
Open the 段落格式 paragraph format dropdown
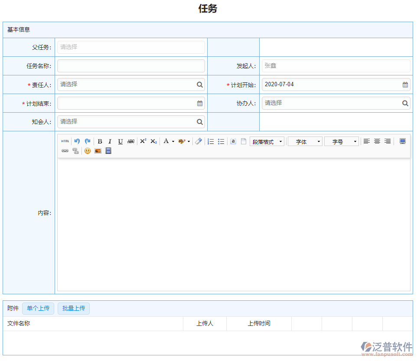pos(267,141)
